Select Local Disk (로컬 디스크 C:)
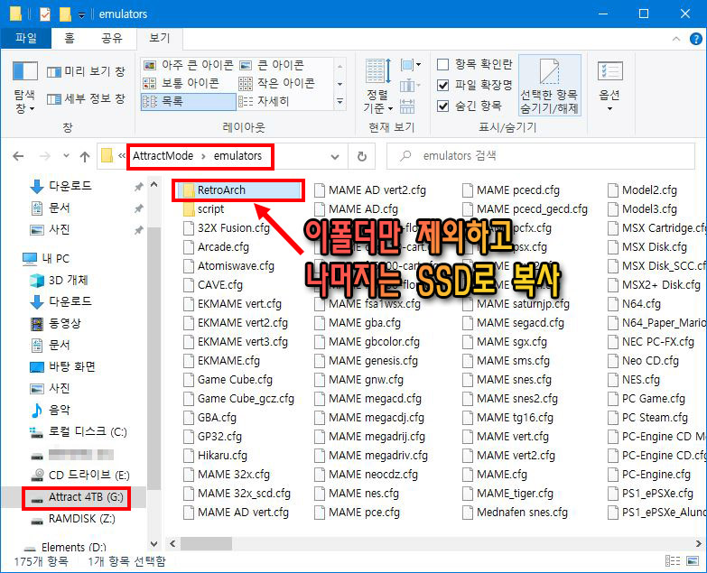 click(87, 432)
